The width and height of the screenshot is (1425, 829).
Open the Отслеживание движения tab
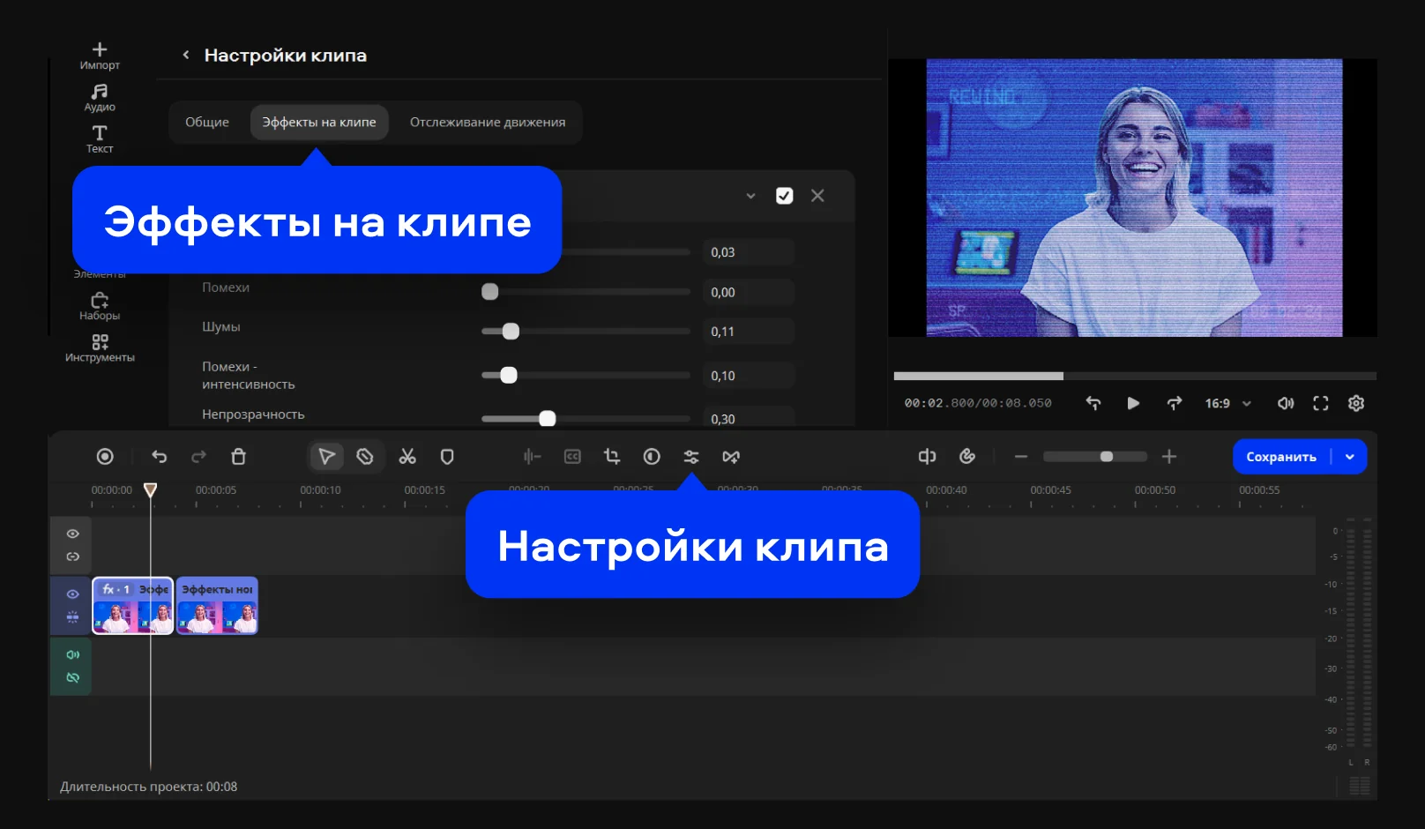[x=488, y=123]
